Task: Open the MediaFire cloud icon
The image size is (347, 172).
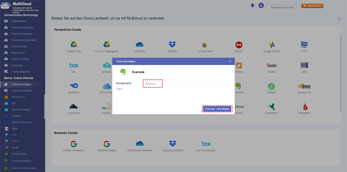Action: (74, 86)
